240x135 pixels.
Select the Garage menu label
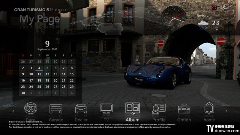56,120
